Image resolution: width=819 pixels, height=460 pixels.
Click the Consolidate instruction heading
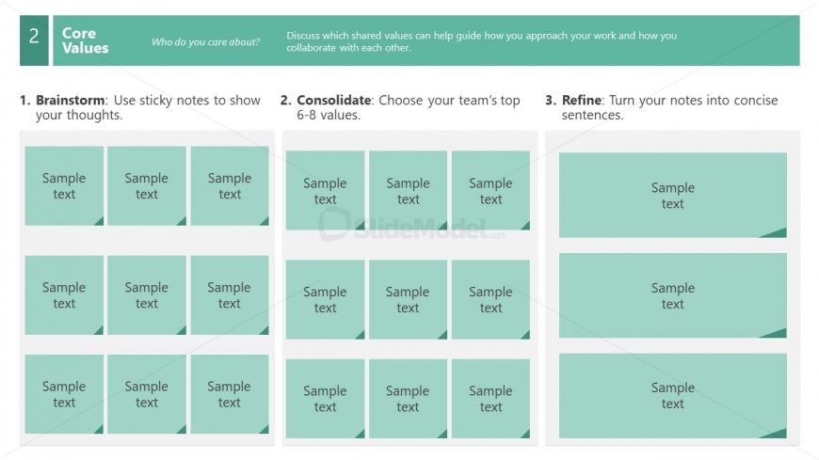click(x=400, y=107)
